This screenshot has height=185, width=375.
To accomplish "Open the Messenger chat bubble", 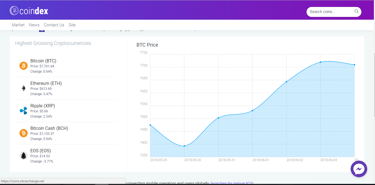I will coord(359,169).
